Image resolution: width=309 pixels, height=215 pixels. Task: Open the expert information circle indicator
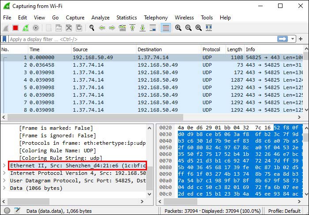pyautogui.click(x=7, y=211)
